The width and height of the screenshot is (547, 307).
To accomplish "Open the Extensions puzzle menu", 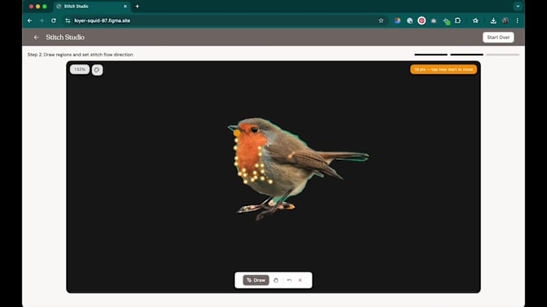I will tap(457, 20).
